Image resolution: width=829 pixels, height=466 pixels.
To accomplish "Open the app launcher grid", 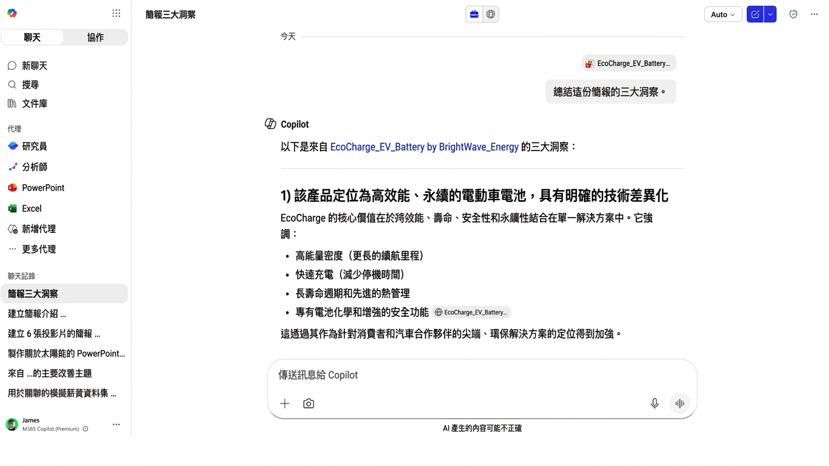I will [116, 13].
